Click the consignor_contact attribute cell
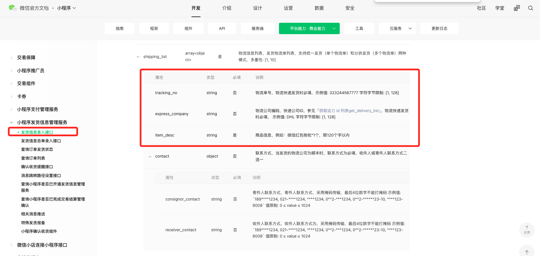The height and width of the screenshot is (256, 540). click(x=183, y=199)
